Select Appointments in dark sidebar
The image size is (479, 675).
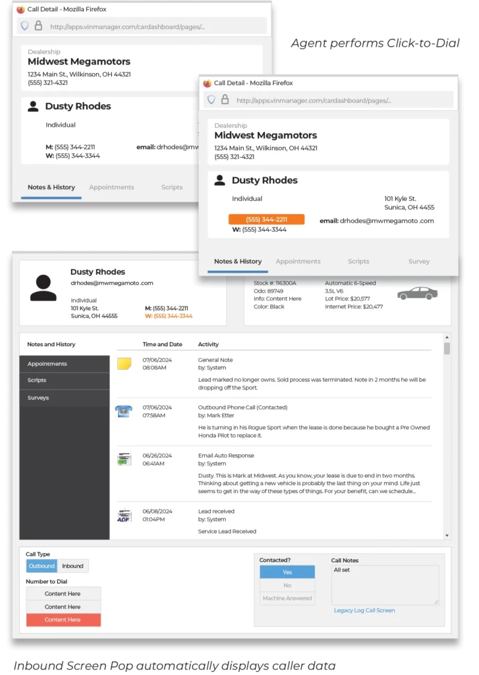[x=65, y=364]
